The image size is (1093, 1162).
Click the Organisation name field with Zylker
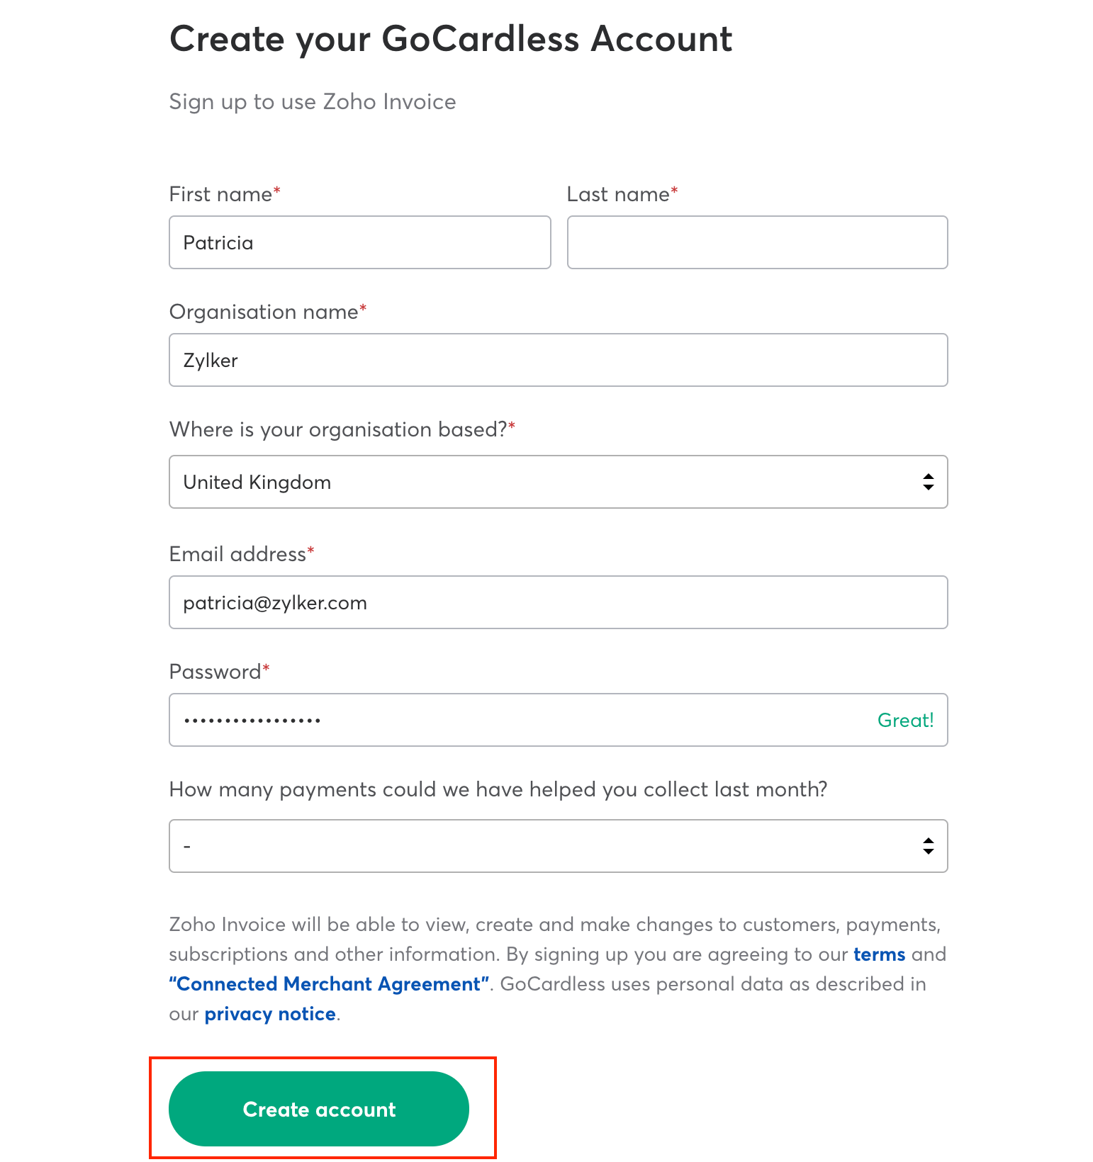click(558, 360)
